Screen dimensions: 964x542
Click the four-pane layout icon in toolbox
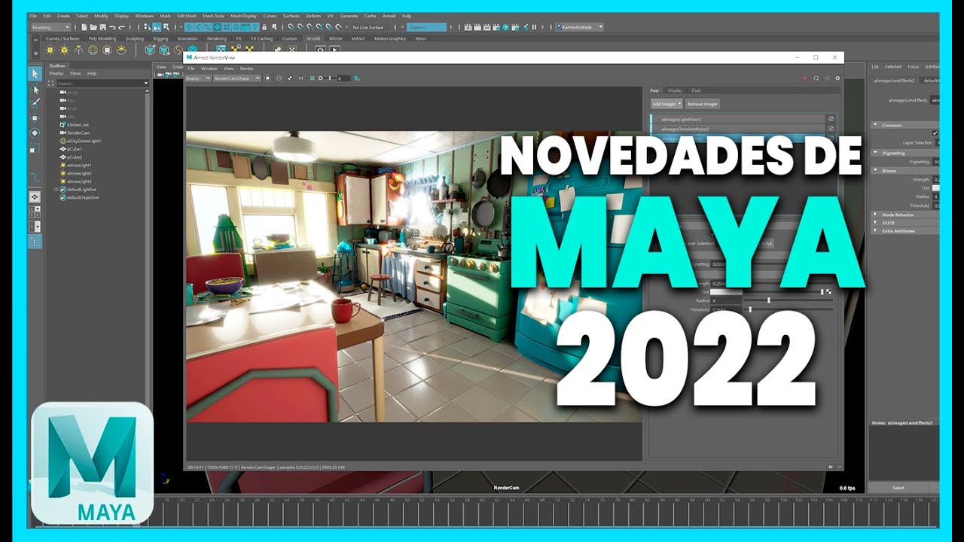pyautogui.click(x=35, y=212)
